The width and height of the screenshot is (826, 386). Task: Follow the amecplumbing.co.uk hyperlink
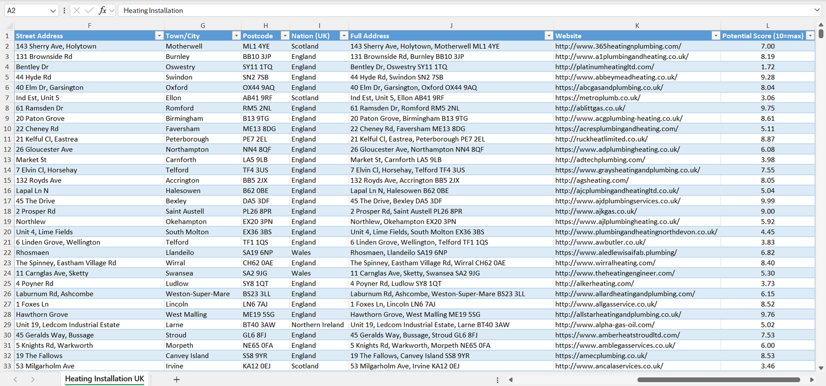600,355
